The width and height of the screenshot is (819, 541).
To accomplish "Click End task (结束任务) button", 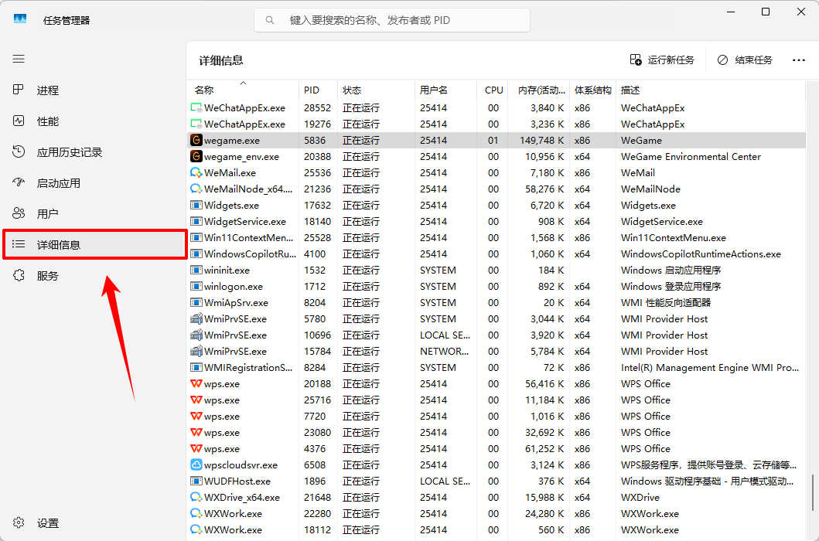I will (x=745, y=60).
